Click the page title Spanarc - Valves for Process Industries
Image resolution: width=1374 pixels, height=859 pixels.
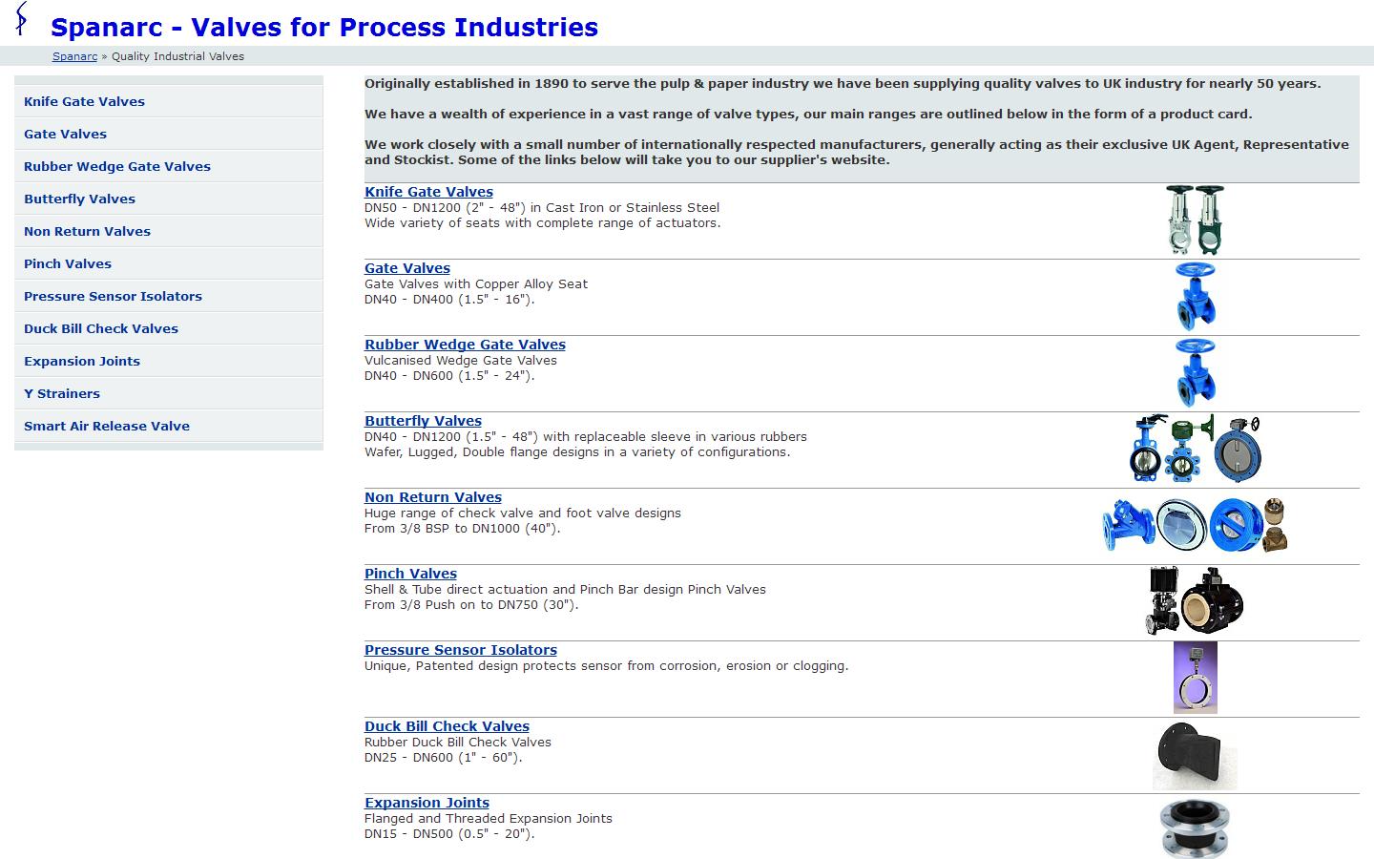(324, 27)
